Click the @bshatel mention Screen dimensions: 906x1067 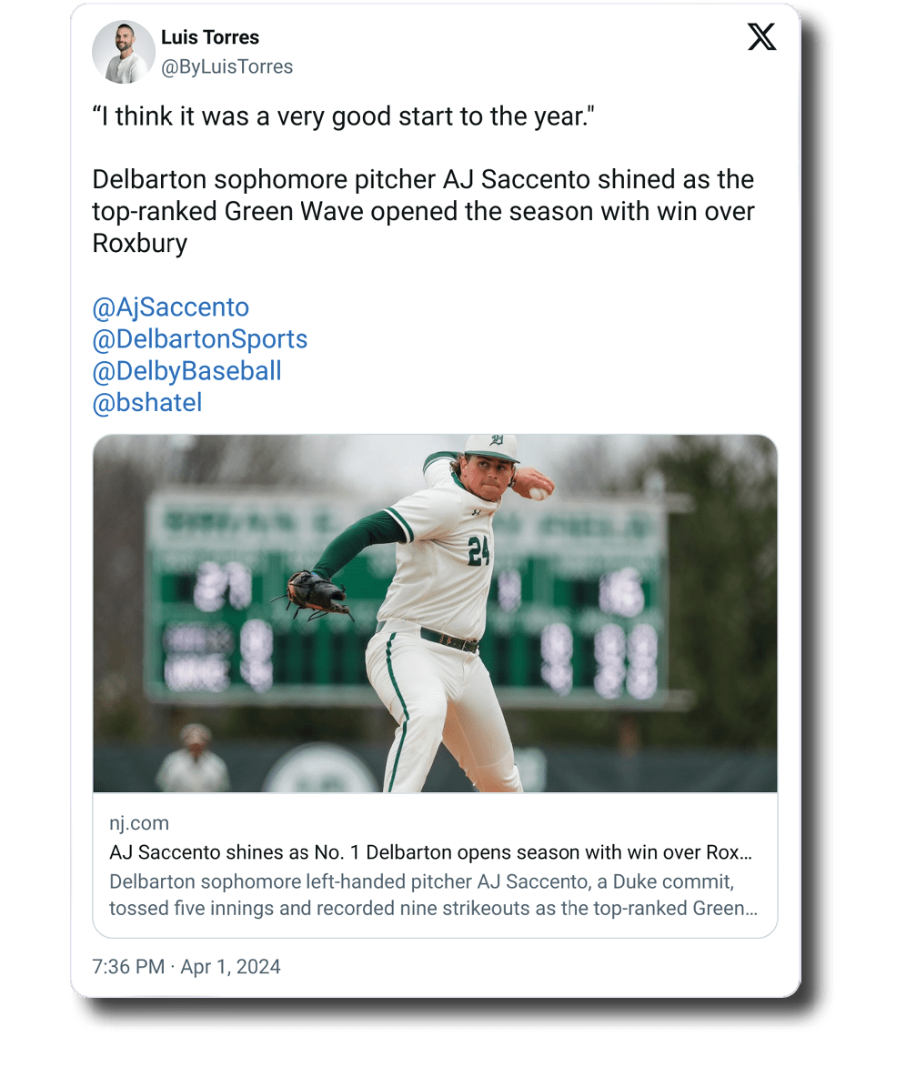pos(146,403)
